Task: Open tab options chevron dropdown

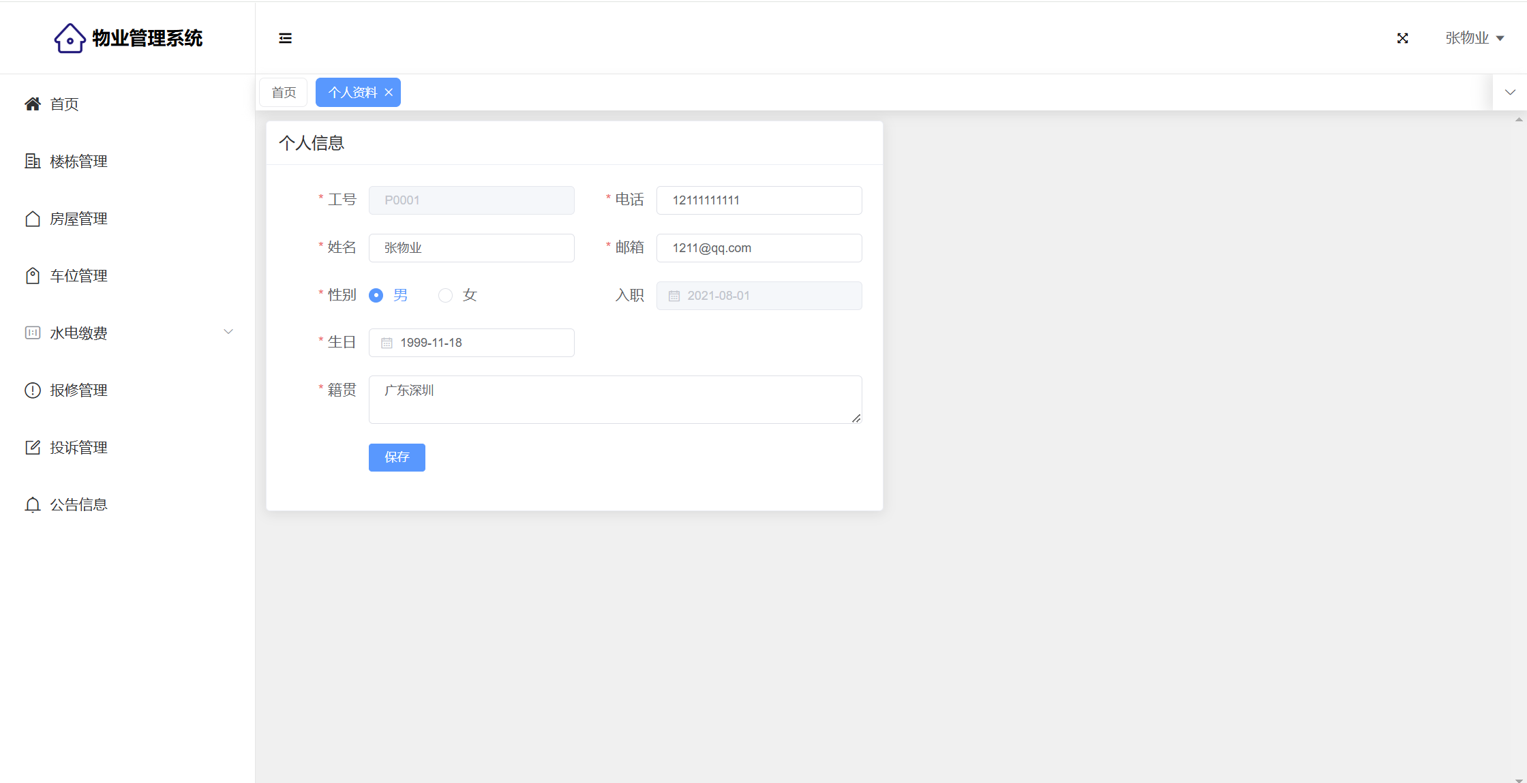Action: coord(1510,92)
